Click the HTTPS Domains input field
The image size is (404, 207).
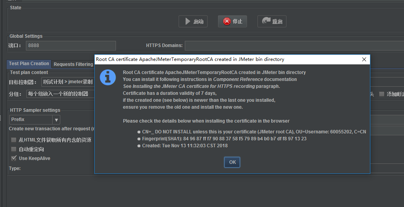294,45
